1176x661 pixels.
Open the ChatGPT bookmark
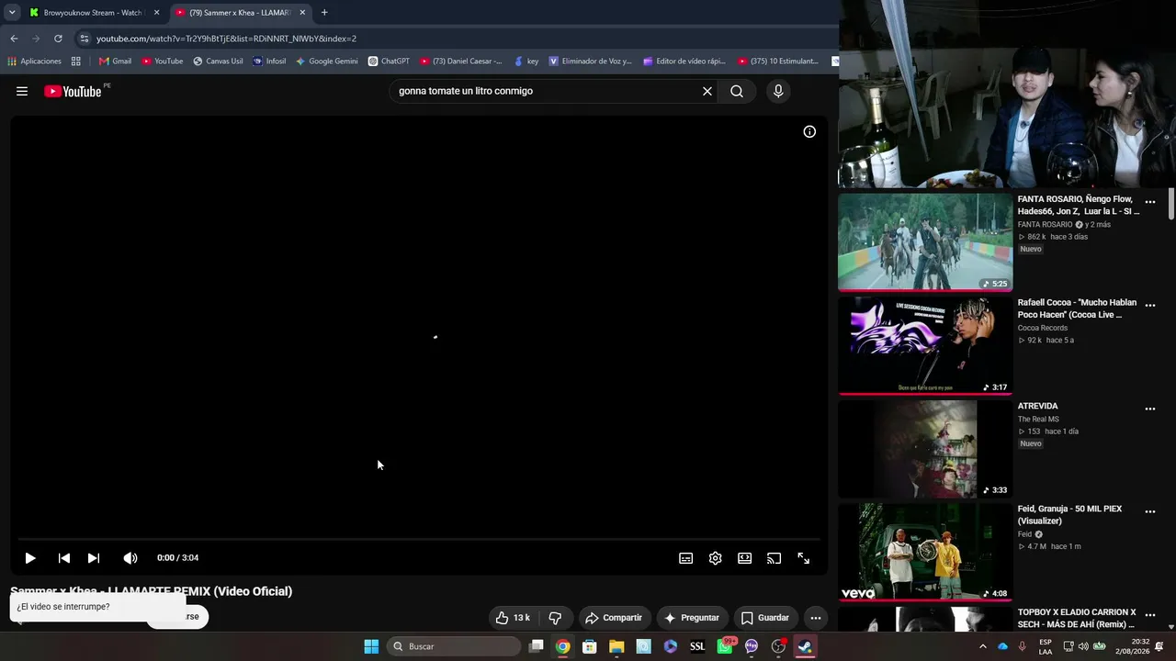pyautogui.click(x=389, y=62)
